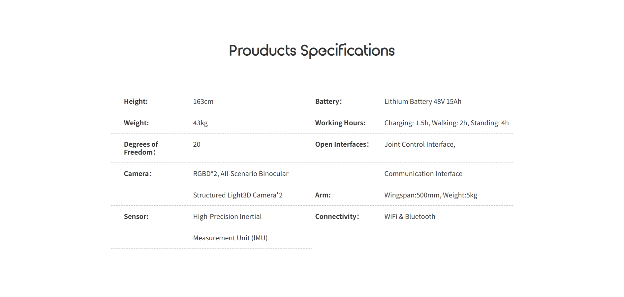Image resolution: width=624 pixels, height=297 pixels.
Task: Click Structured Light3D Camera*2 text
Action: pyautogui.click(x=238, y=195)
